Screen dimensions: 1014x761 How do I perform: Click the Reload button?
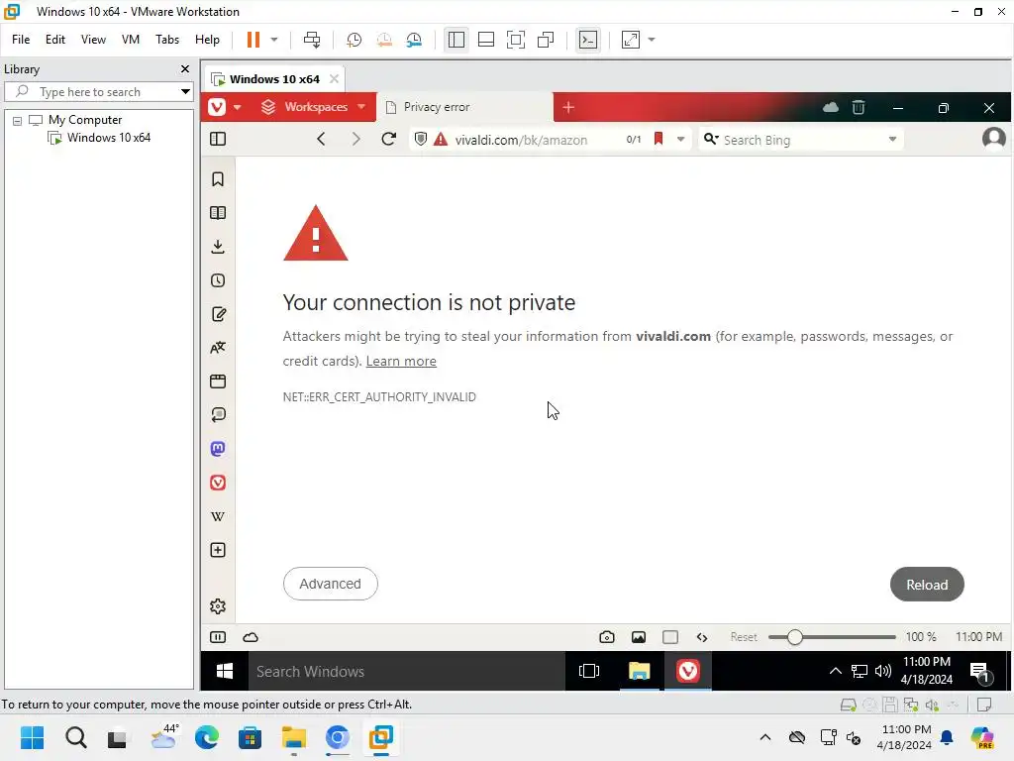[x=927, y=585]
